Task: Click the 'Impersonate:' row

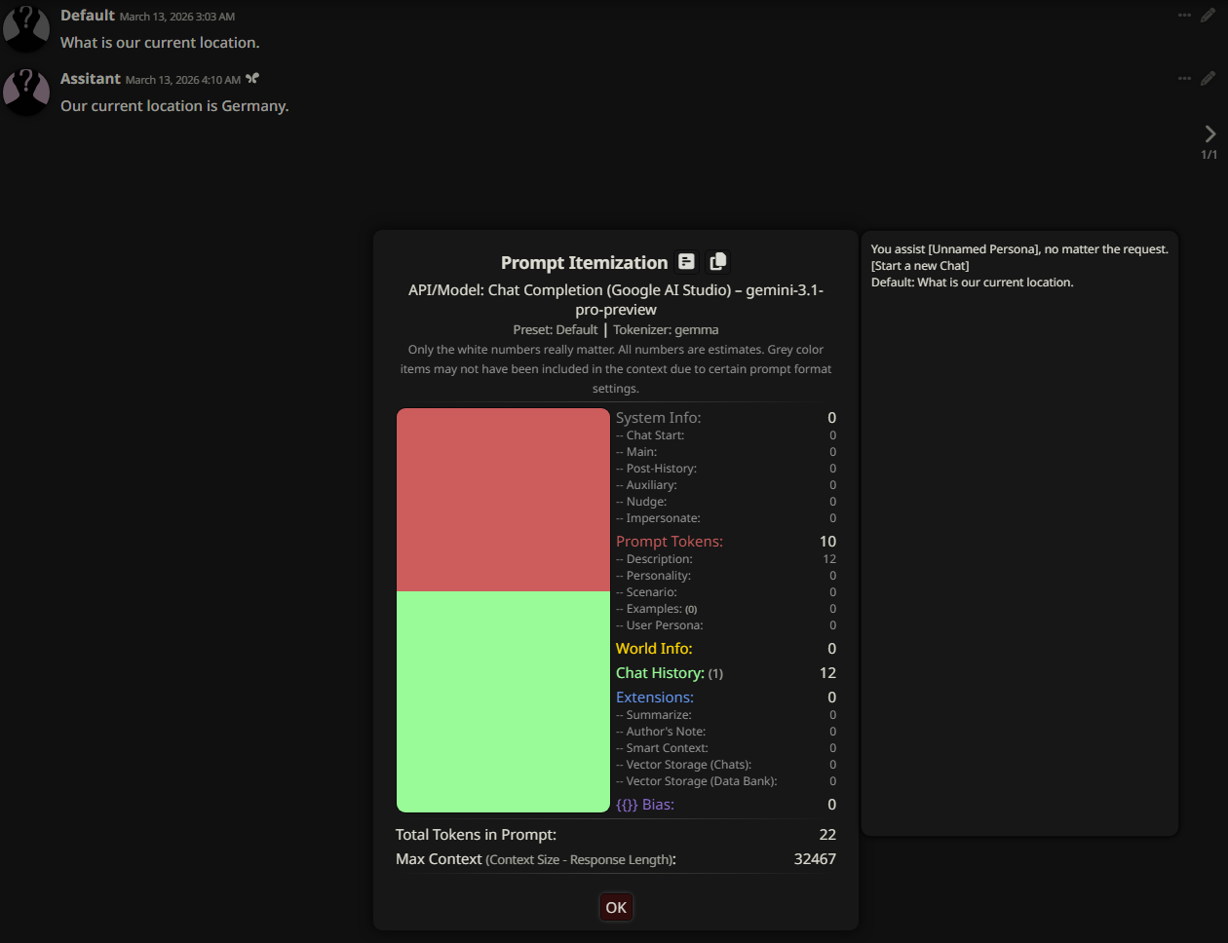Action: click(726, 518)
